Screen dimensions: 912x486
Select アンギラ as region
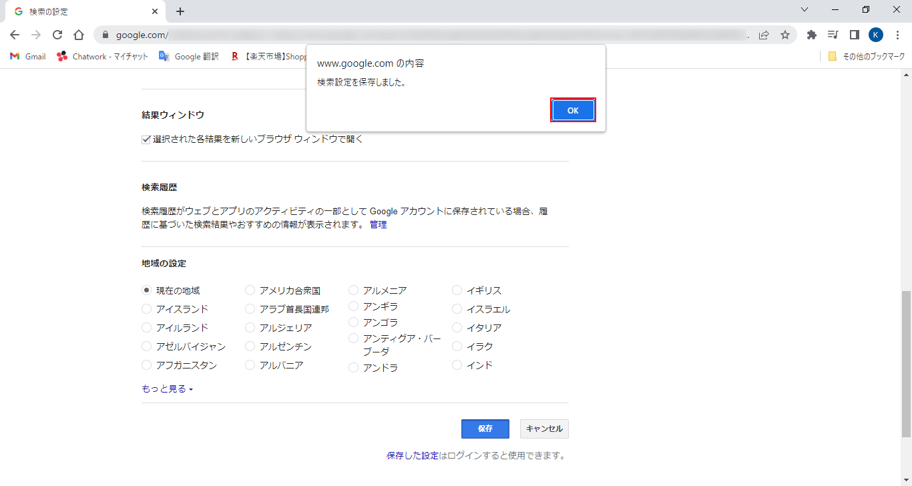353,306
